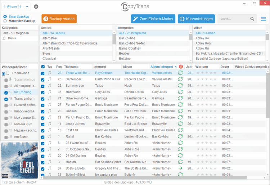Click the backup status column header icon
The width and height of the screenshot is (270, 185).
(181, 67)
